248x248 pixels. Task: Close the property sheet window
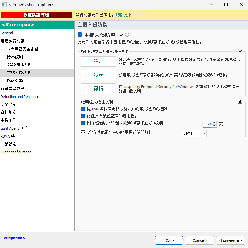click(241, 4)
